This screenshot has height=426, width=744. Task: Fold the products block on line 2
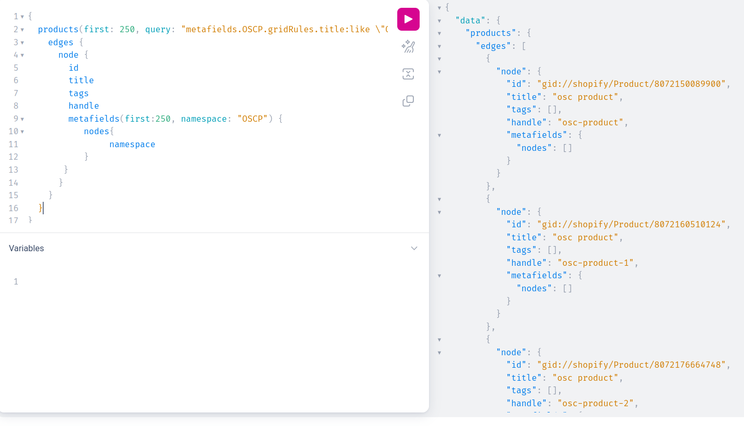tap(22, 30)
